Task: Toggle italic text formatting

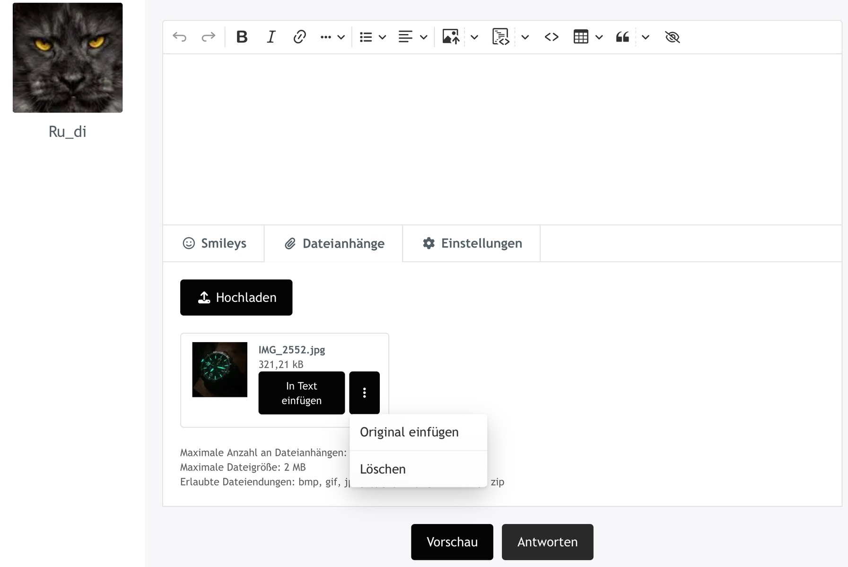Action: (271, 37)
